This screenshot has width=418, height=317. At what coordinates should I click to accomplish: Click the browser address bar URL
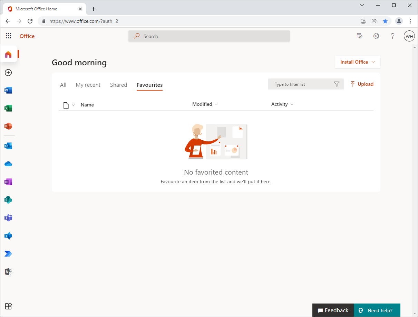84,21
